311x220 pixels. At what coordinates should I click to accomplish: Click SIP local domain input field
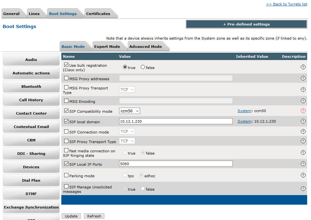(176, 121)
